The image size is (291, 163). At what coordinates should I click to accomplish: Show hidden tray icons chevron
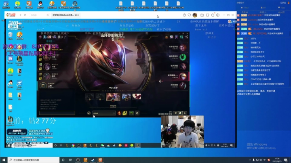pyautogui.click(x=250, y=160)
